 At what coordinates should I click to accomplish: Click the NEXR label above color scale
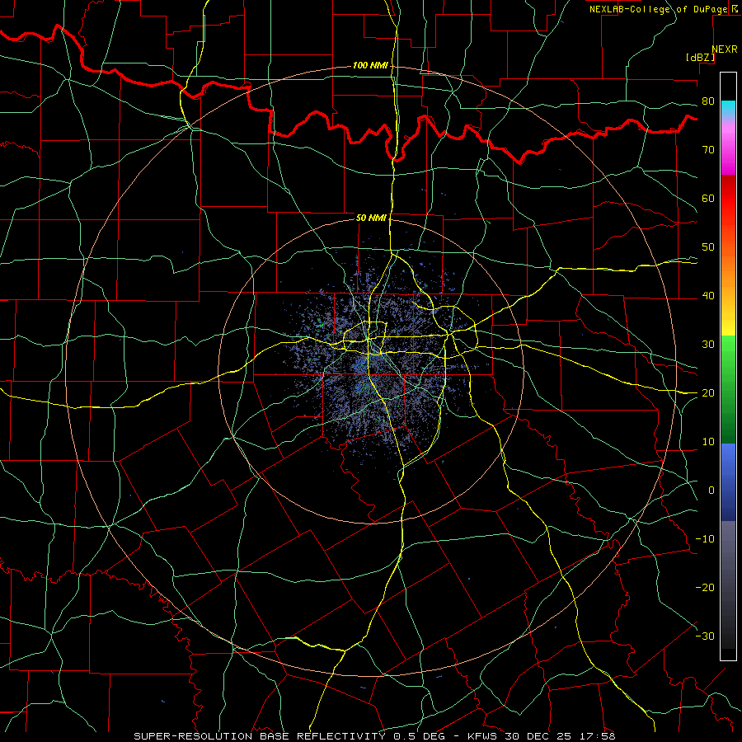[x=724, y=49]
